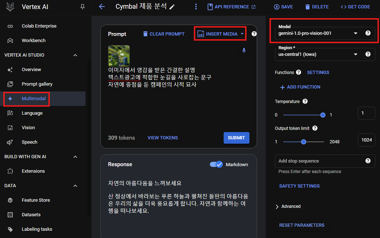Viewport: 380px width, 238px height.
Task: Click the Vision icon in sidebar
Action: [10, 128]
